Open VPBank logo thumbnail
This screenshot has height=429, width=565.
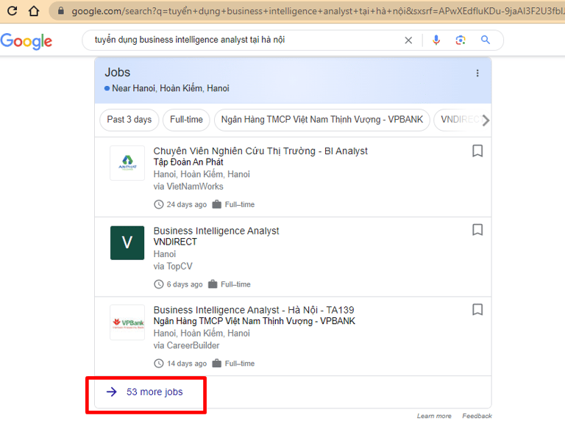point(127,322)
